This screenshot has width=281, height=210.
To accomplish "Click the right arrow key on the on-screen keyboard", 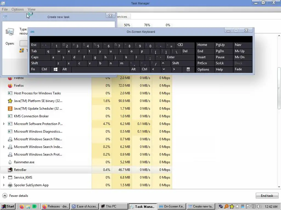I will pos(174,69).
